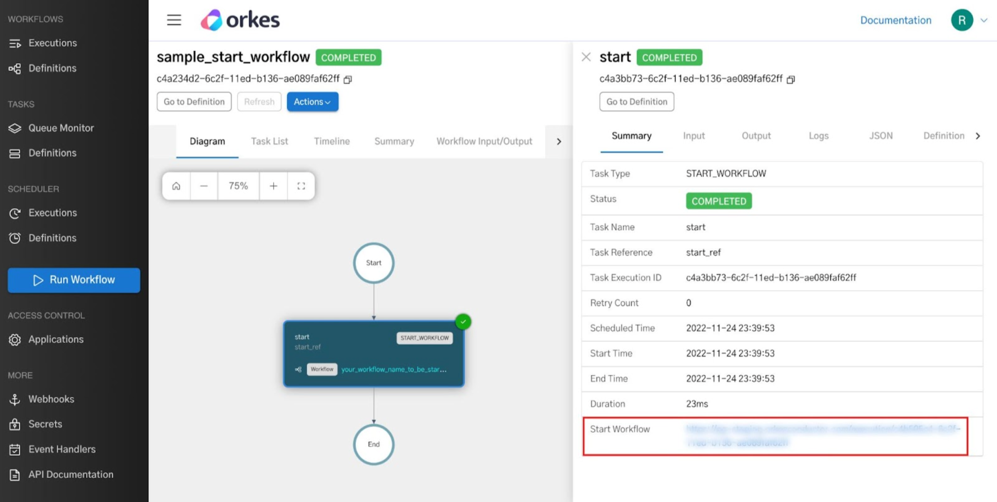Open the Output tab of the task
Viewport: 997px width, 502px height.
(756, 136)
